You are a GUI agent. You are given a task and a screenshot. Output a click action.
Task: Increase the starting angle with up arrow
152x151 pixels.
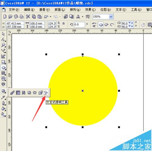(132, 23)
